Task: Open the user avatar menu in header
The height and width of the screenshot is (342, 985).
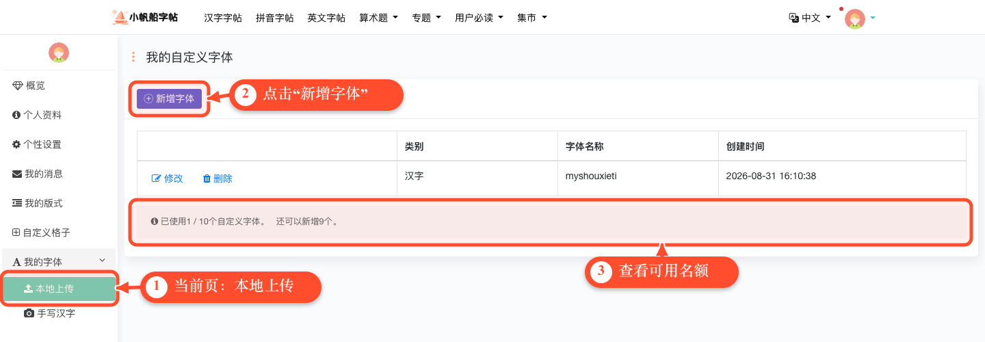Action: (855, 18)
